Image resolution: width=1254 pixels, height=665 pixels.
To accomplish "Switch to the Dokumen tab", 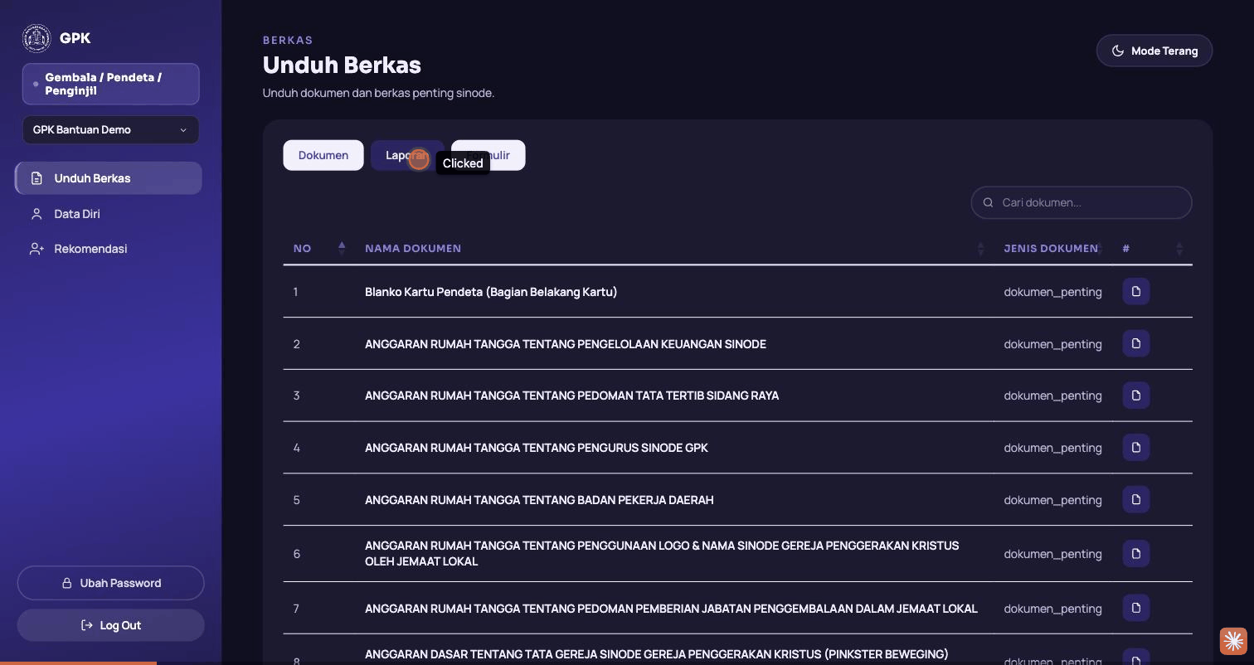I will 323,155.
